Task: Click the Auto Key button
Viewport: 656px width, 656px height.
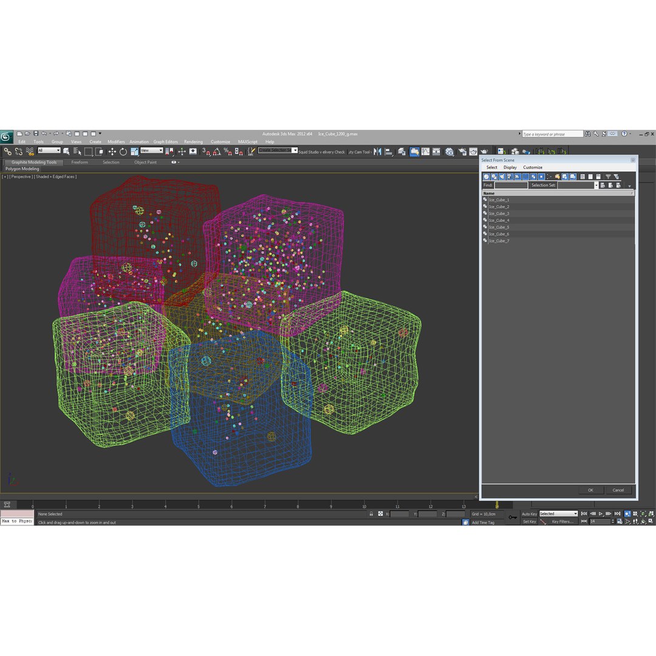Action: pos(529,514)
